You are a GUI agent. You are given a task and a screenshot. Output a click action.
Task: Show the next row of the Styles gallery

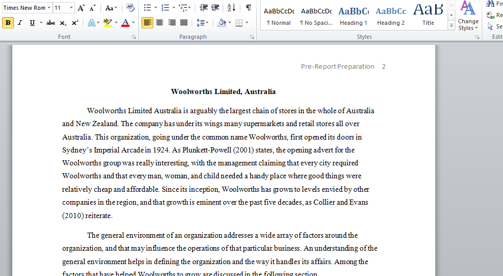pyautogui.click(x=451, y=15)
